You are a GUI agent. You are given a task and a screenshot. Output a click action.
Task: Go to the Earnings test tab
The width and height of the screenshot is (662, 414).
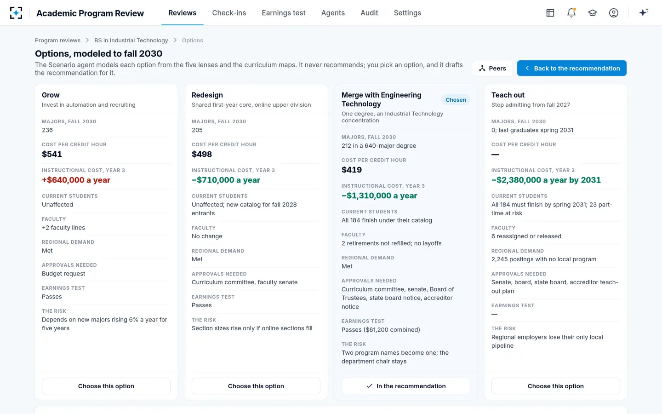click(x=284, y=13)
